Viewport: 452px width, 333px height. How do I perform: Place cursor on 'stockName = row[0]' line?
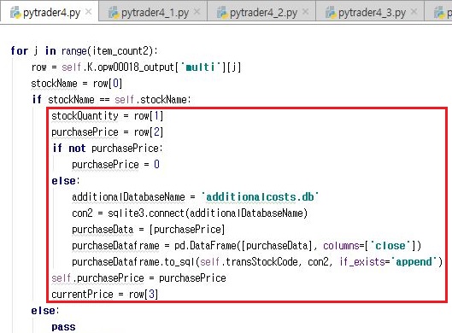[77, 84]
